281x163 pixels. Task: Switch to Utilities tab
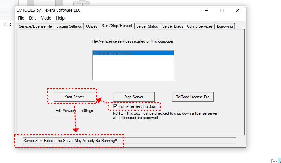[x=92, y=26]
